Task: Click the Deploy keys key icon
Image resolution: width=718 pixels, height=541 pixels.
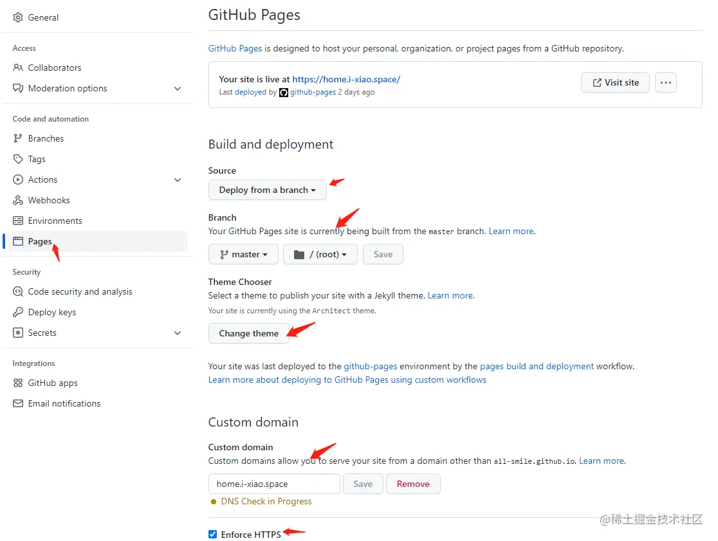Action: point(18,312)
